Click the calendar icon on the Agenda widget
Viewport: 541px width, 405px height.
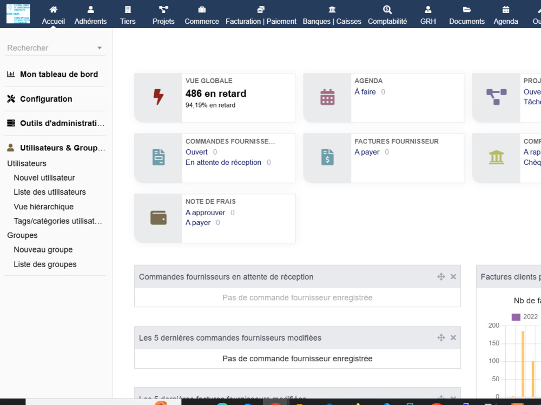click(x=327, y=96)
